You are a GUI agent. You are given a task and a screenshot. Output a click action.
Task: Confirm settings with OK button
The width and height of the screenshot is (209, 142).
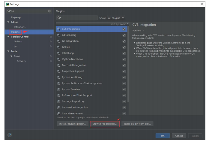(x=163, y=136)
